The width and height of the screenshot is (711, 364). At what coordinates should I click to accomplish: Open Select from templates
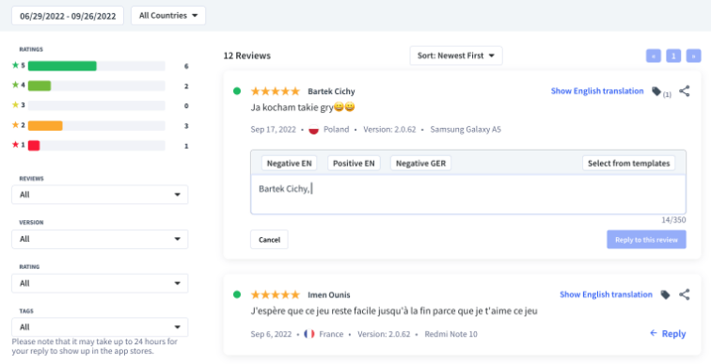628,163
